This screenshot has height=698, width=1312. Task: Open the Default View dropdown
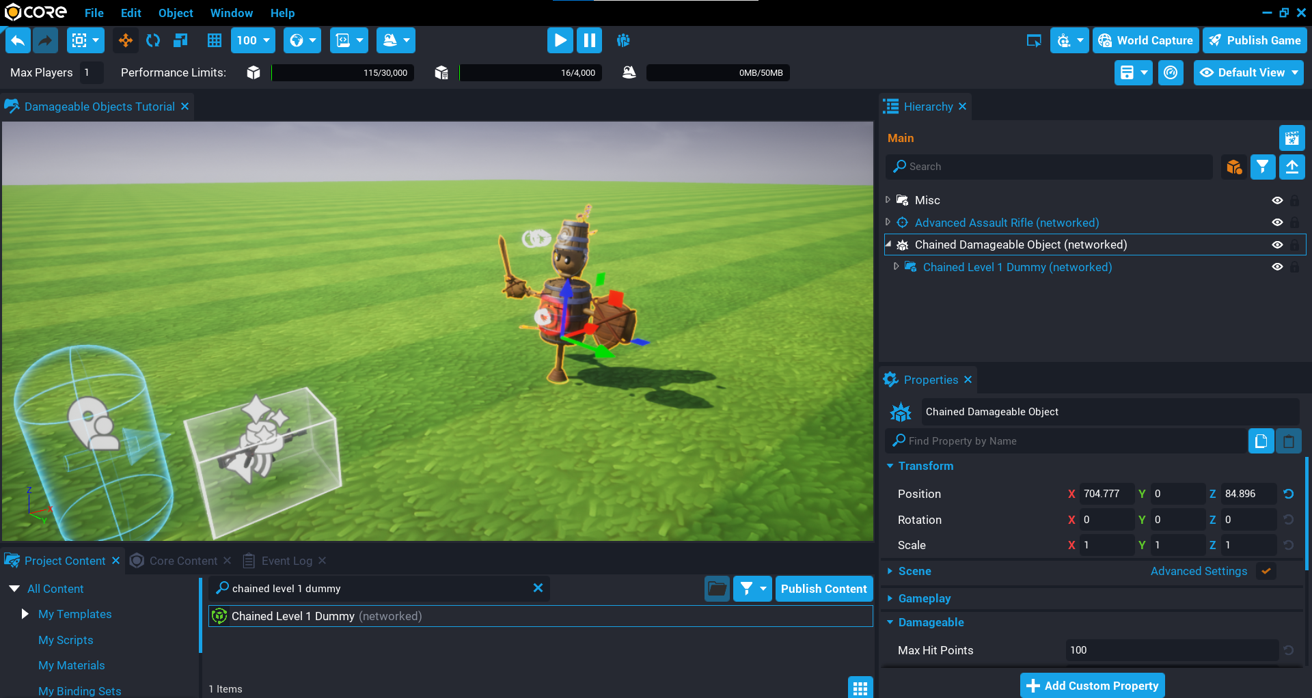tap(1248, 72)
